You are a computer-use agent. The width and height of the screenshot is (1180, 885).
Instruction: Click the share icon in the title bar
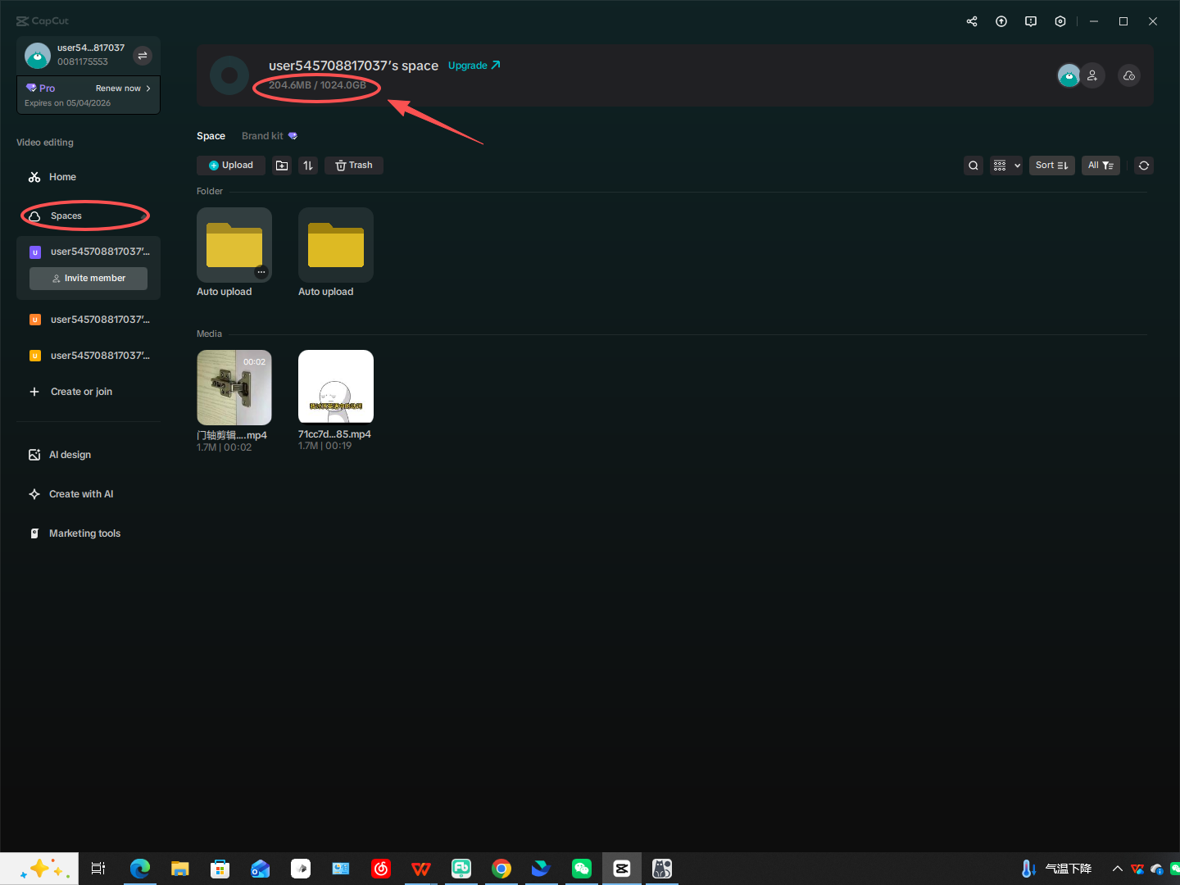click(x=972, y=21)
